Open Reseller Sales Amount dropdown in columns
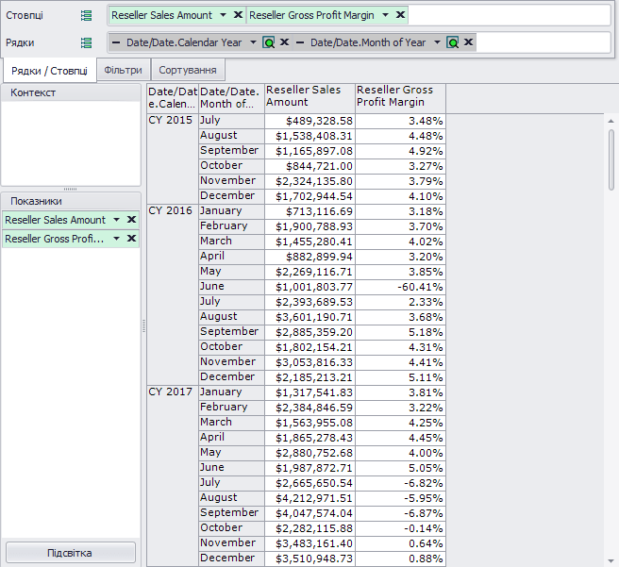The width and height of the screenshot is (619, 567). pos(223,15)
